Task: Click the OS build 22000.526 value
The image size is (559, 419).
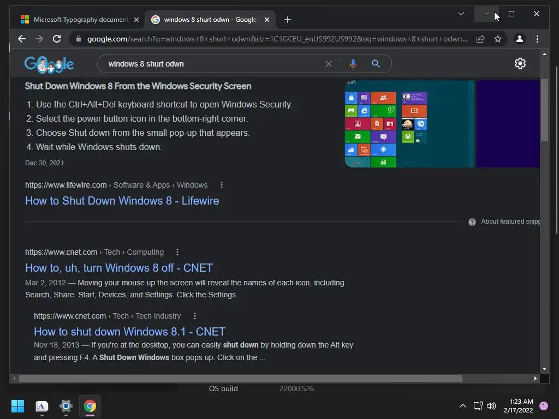Action: tap(296, 388)
